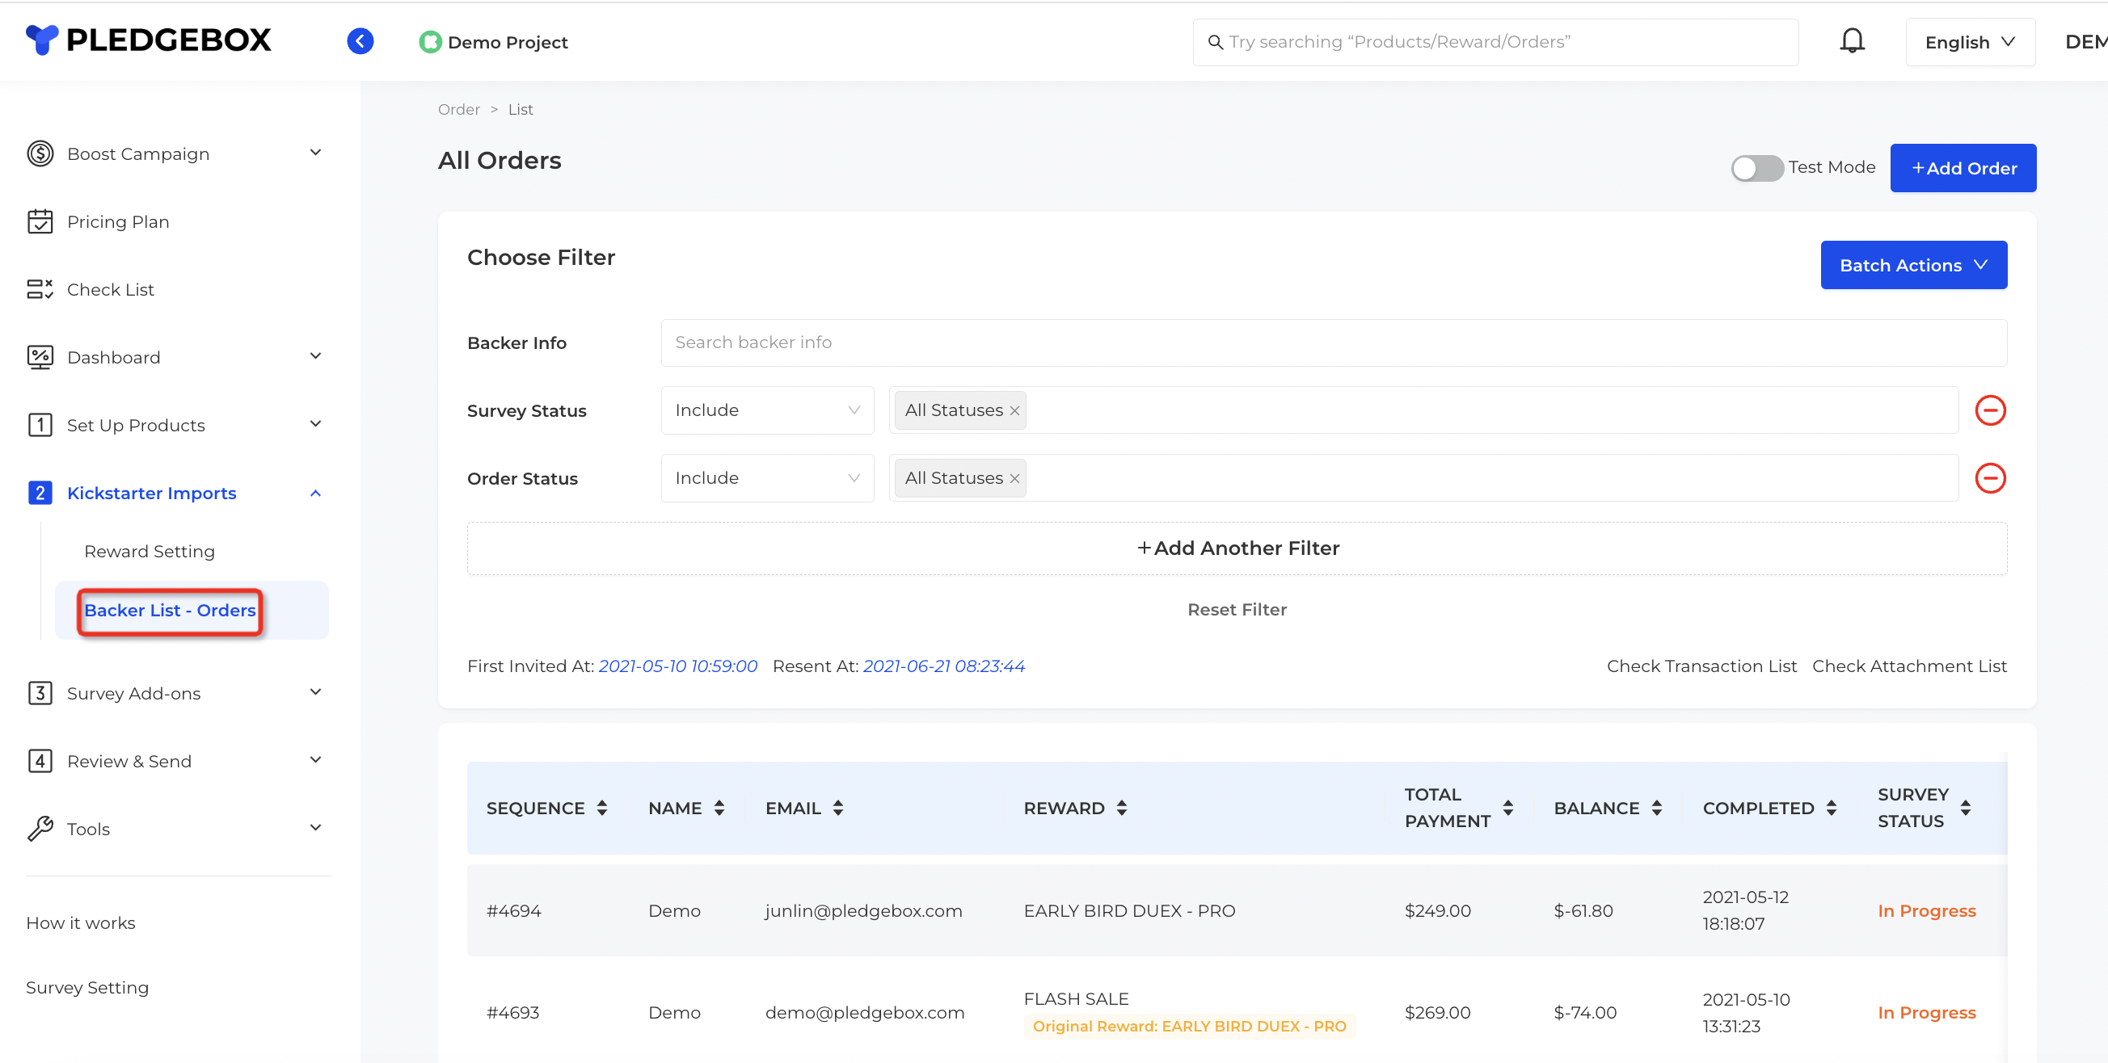Click the Kickstarter Imports step 2 icon

tap(40, 493)
